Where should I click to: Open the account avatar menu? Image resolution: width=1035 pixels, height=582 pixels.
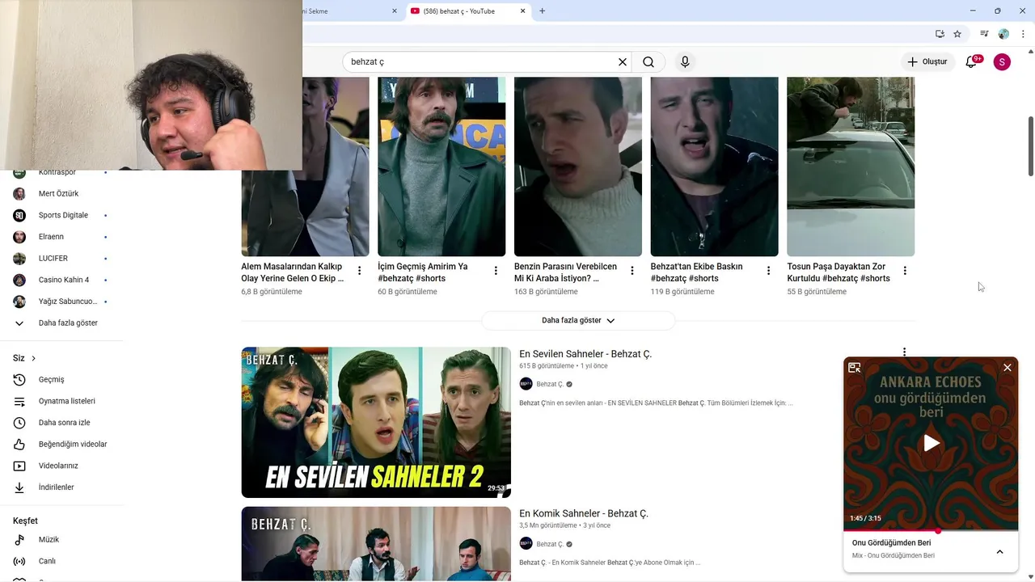click(1002, 61)
